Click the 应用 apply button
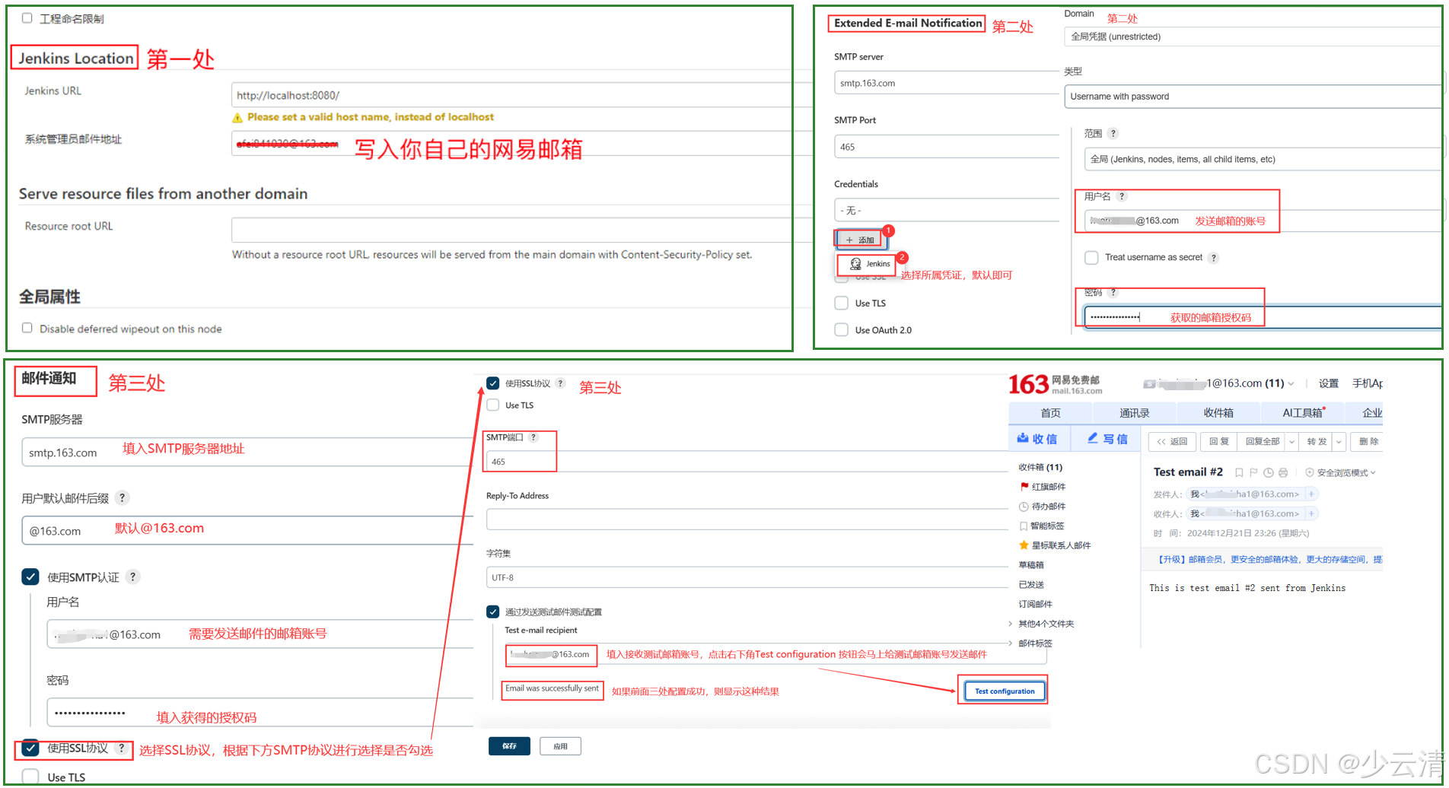 pyautogui.click(x=560, y=746)
